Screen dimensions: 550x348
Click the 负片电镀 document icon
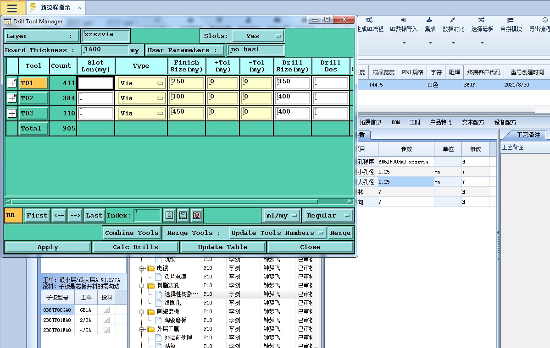coord(158,277)
